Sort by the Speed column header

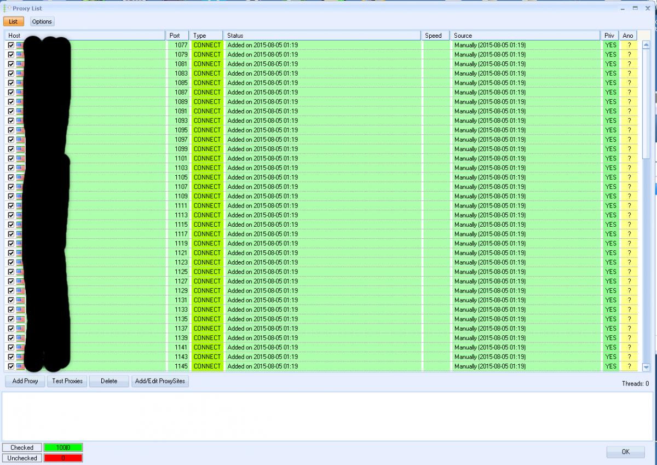436,36
